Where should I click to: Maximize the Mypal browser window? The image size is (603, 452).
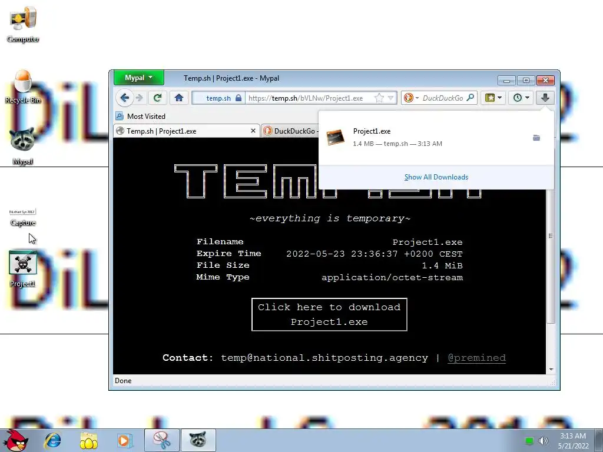point(526,80)
